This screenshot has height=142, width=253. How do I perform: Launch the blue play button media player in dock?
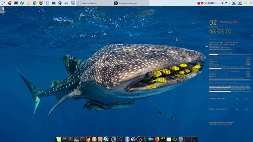pyautogui.click(x=127, y=139)
